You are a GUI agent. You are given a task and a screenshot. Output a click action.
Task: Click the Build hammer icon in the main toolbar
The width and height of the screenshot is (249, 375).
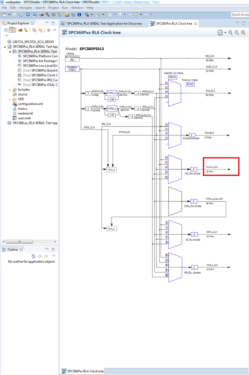pyautogui.click(x=47, y=15)
